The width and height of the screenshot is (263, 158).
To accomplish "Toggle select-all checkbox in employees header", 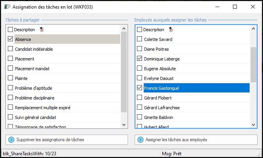I will [139, 30].
